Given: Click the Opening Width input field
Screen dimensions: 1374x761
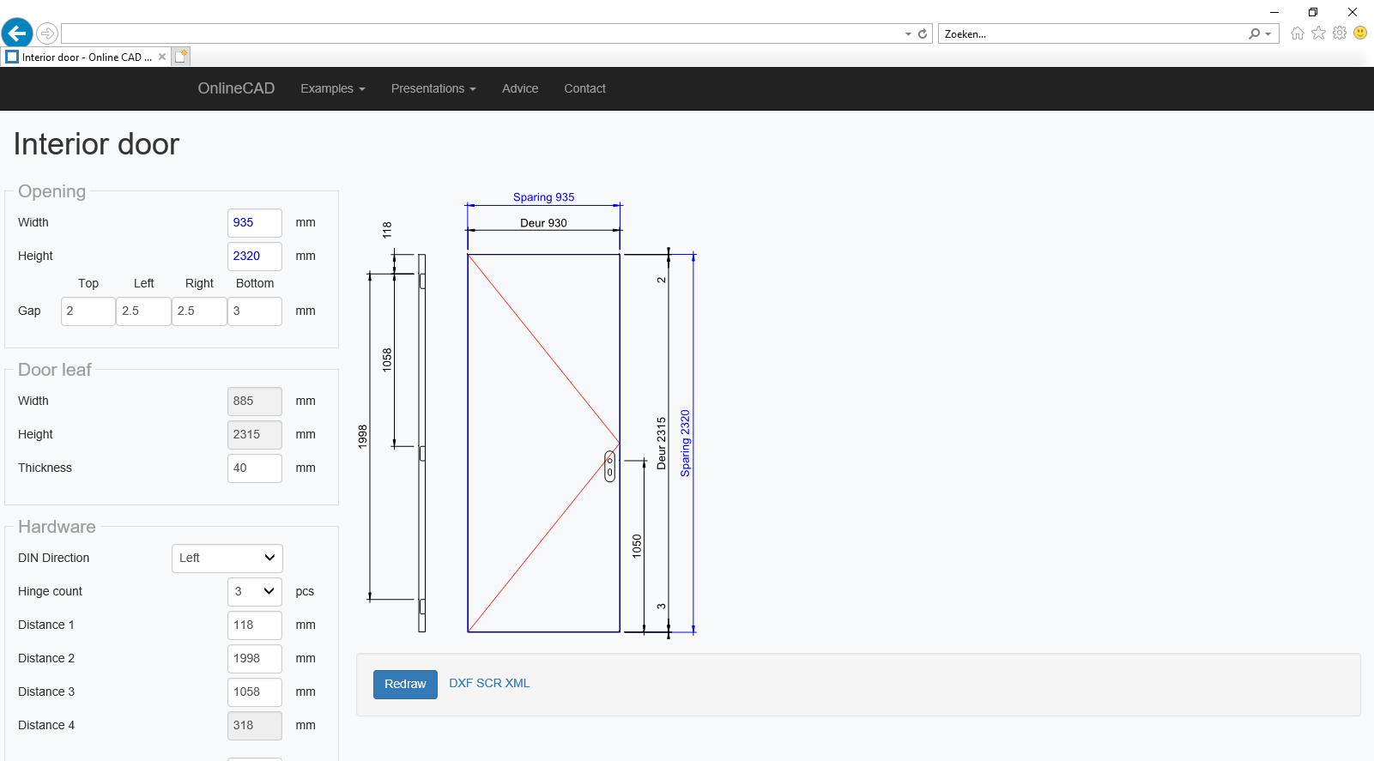Looking at the screenshot, I should 255,222.
